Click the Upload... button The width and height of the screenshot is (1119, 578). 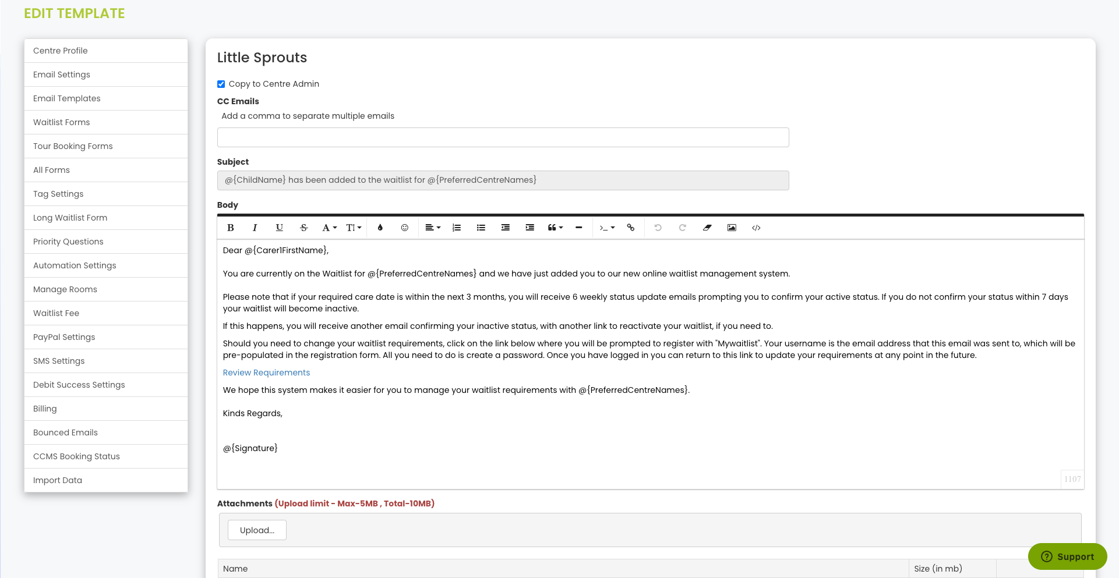(x=257, y=530)
